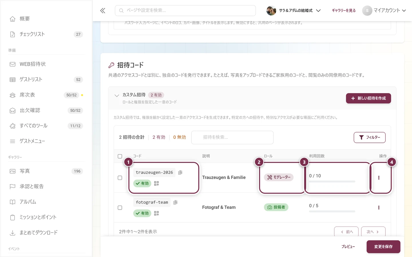
Task: Click the モデレーター role badge
Action: click(x=279, y=177)
